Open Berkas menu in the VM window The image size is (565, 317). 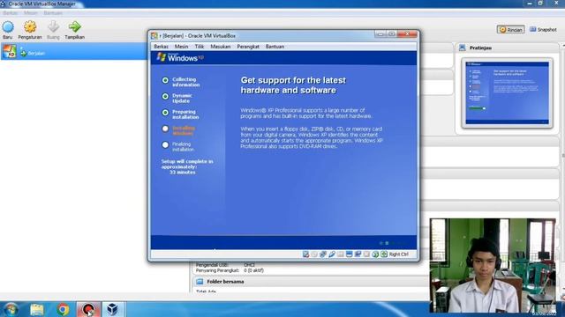[x=161, y=47]
